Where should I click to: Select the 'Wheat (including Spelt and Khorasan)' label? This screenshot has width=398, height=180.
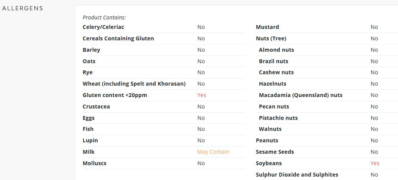(x=134, y=84)
